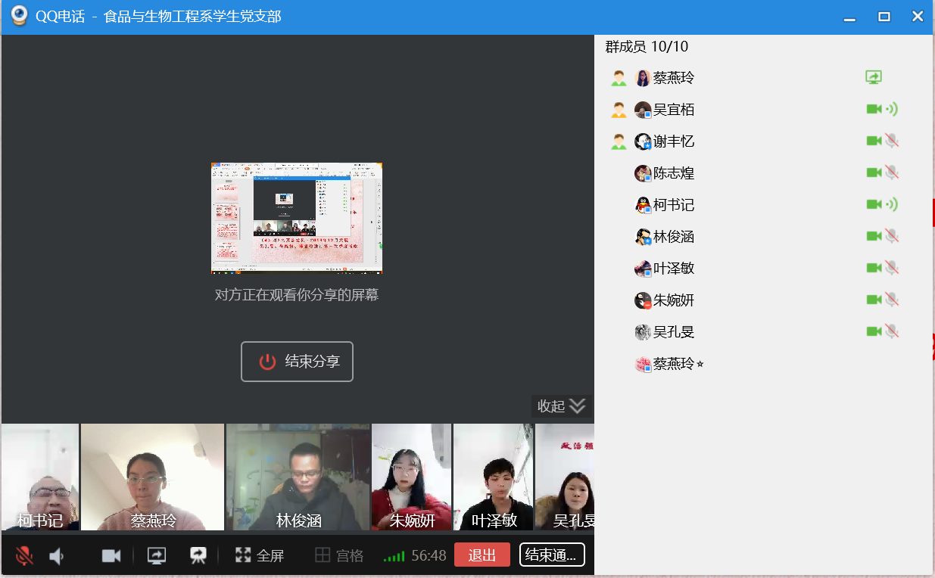The width and height of the screenshot is (935, 578).
Task: Select 柯书记 video thumbnail
Action: (x=40, y=477)
